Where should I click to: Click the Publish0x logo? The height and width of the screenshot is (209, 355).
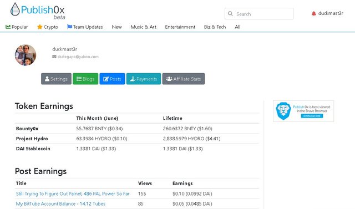tap(38, 11)
